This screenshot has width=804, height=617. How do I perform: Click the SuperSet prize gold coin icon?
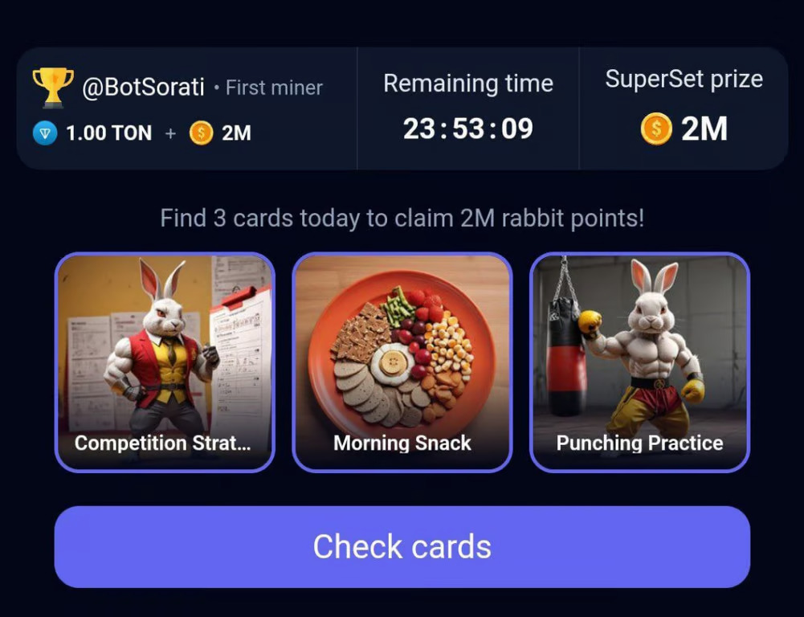point(656,129)
